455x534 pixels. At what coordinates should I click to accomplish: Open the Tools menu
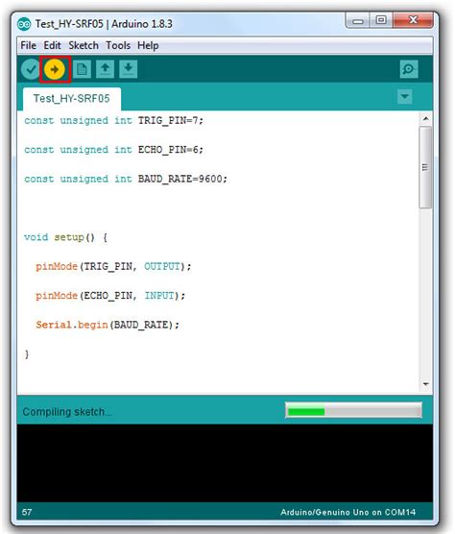pos(118,45)
